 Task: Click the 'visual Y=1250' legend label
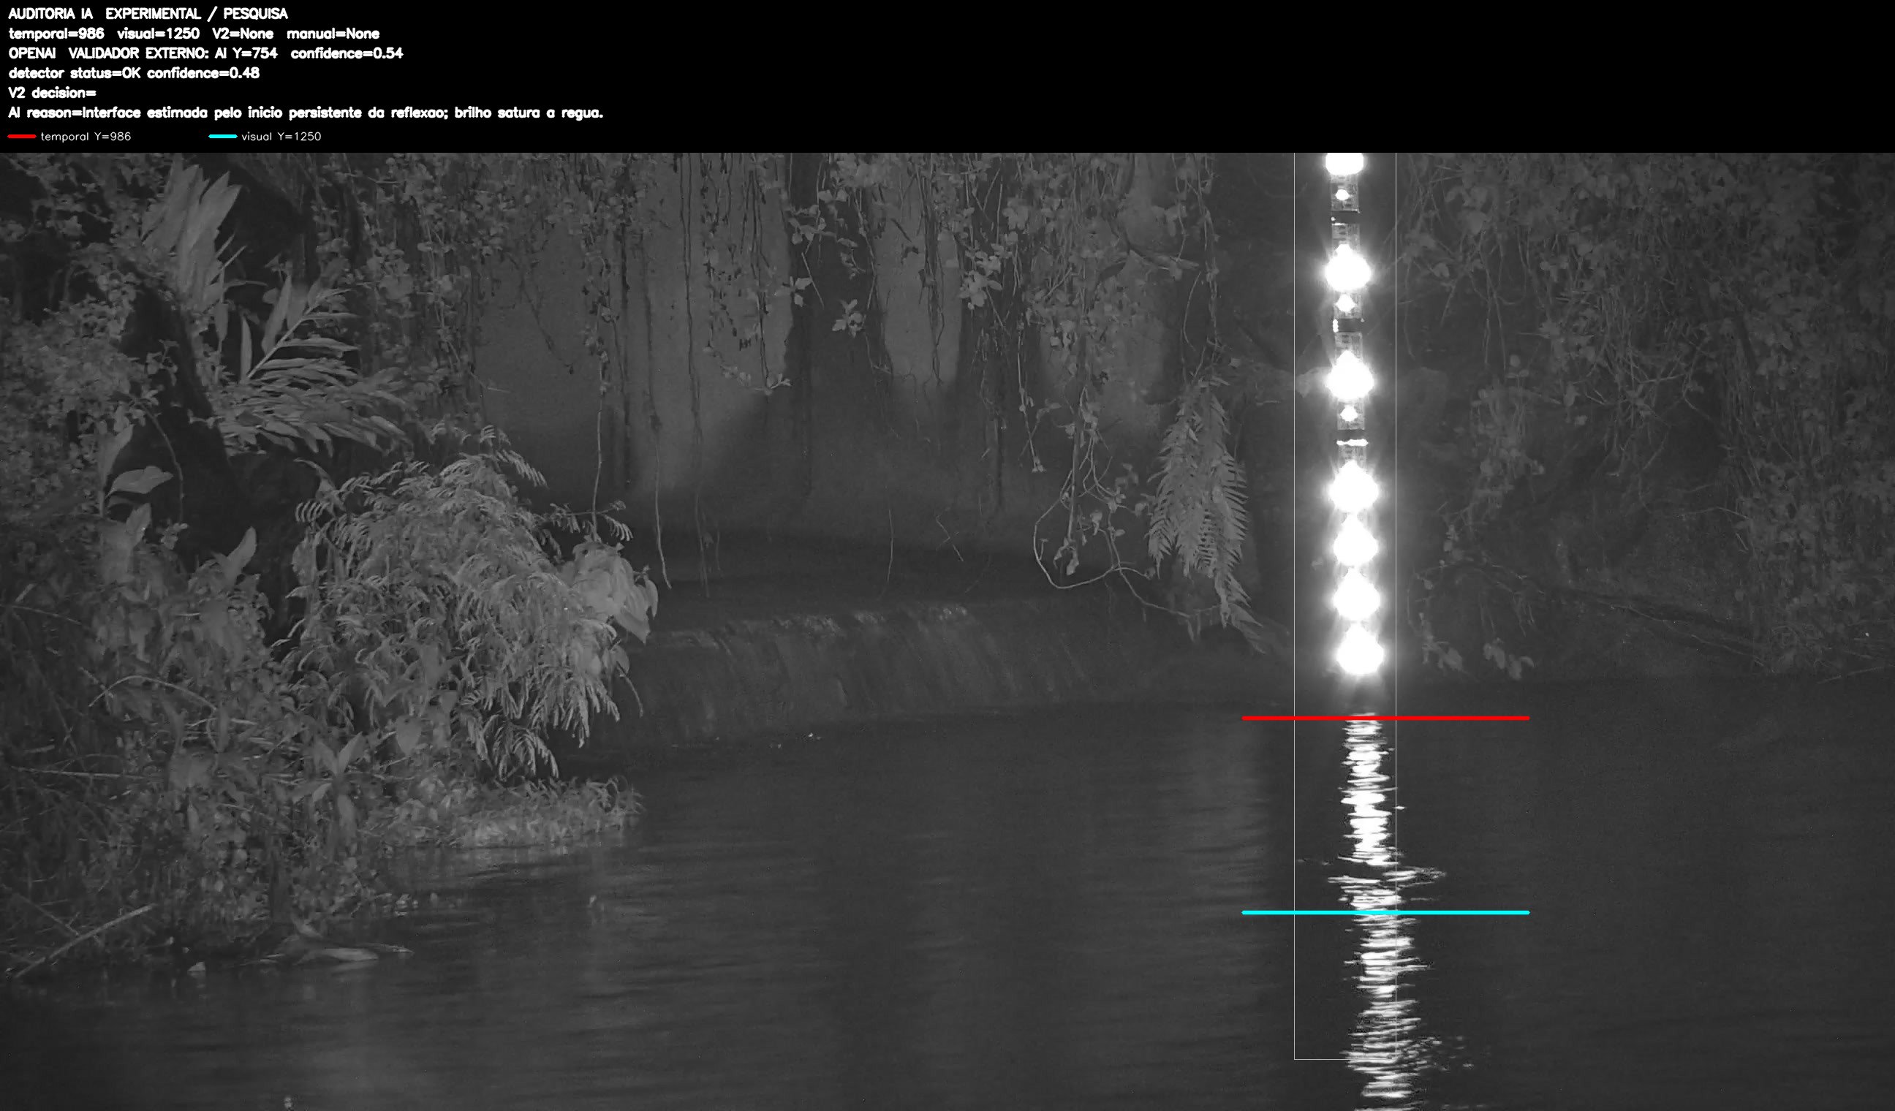coord(281,136)
